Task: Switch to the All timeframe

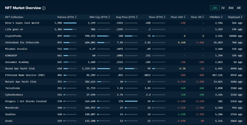Action: tap(239, 8)
